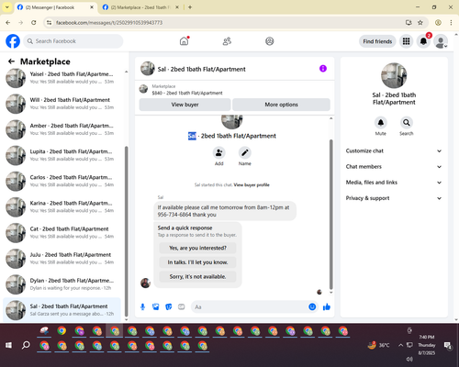Click the More options button
Viewport: 459px width, 367px height.
click(281, 105)
